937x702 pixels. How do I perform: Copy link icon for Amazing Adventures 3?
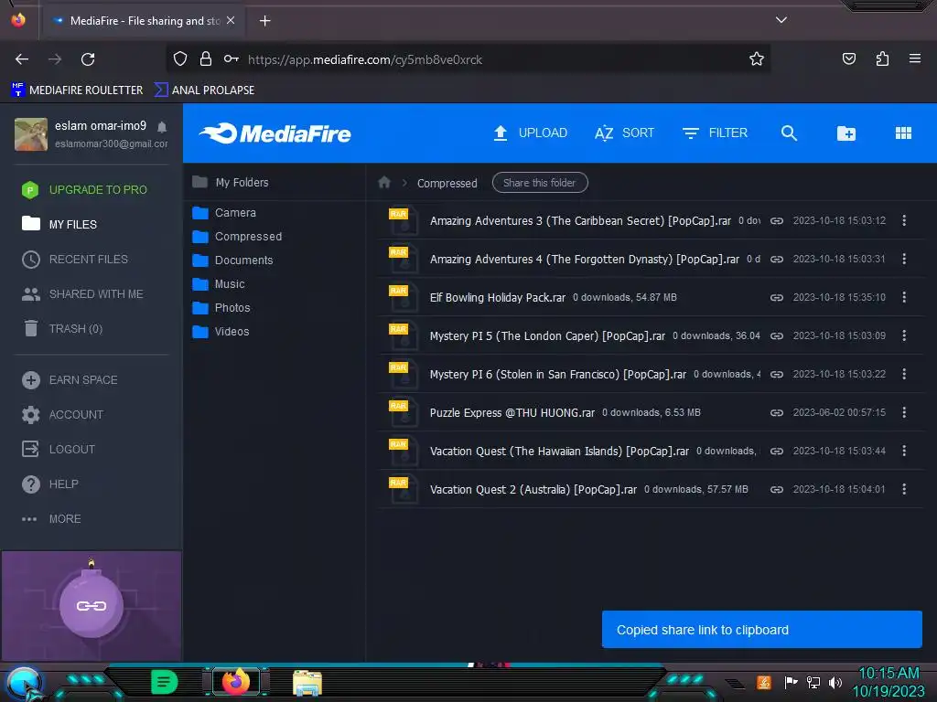pyautogui.click(x=776, y=221)
